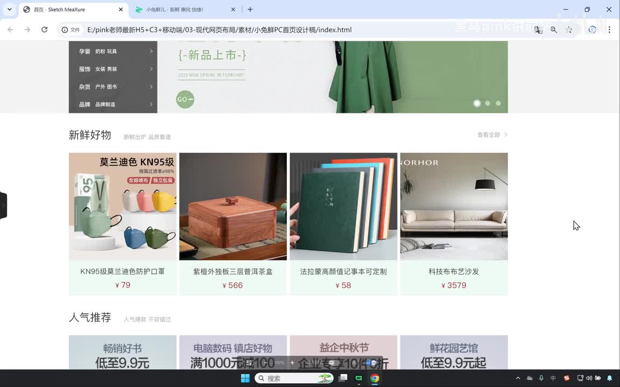This screenshot has height=387, width=620.
Task: Reload the page with the refresh icon
Action: click(44, 30)
